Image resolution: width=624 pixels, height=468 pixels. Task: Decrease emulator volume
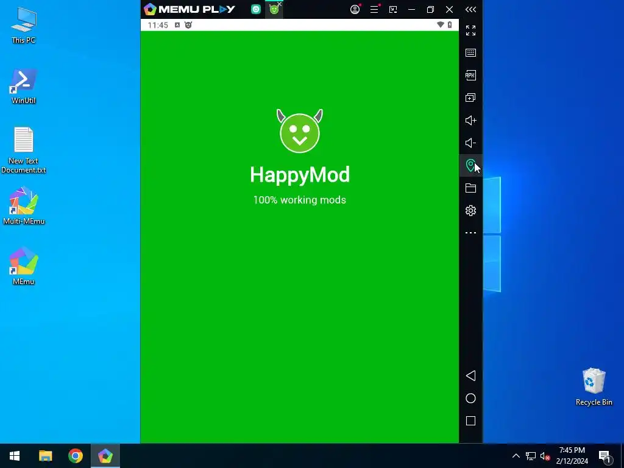point(471,143)
